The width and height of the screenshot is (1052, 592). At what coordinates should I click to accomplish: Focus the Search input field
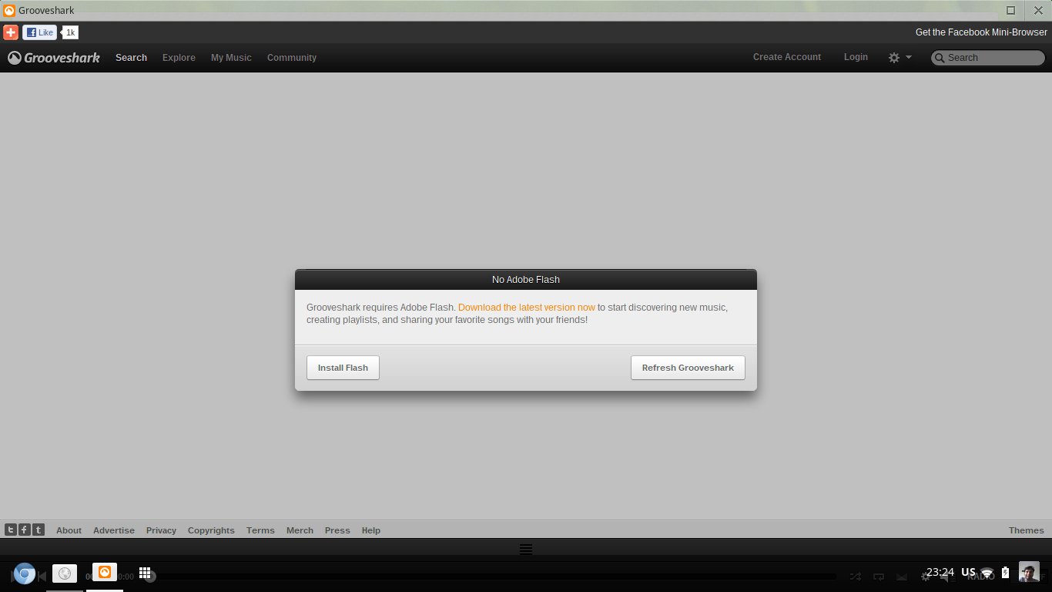point(988,58)
